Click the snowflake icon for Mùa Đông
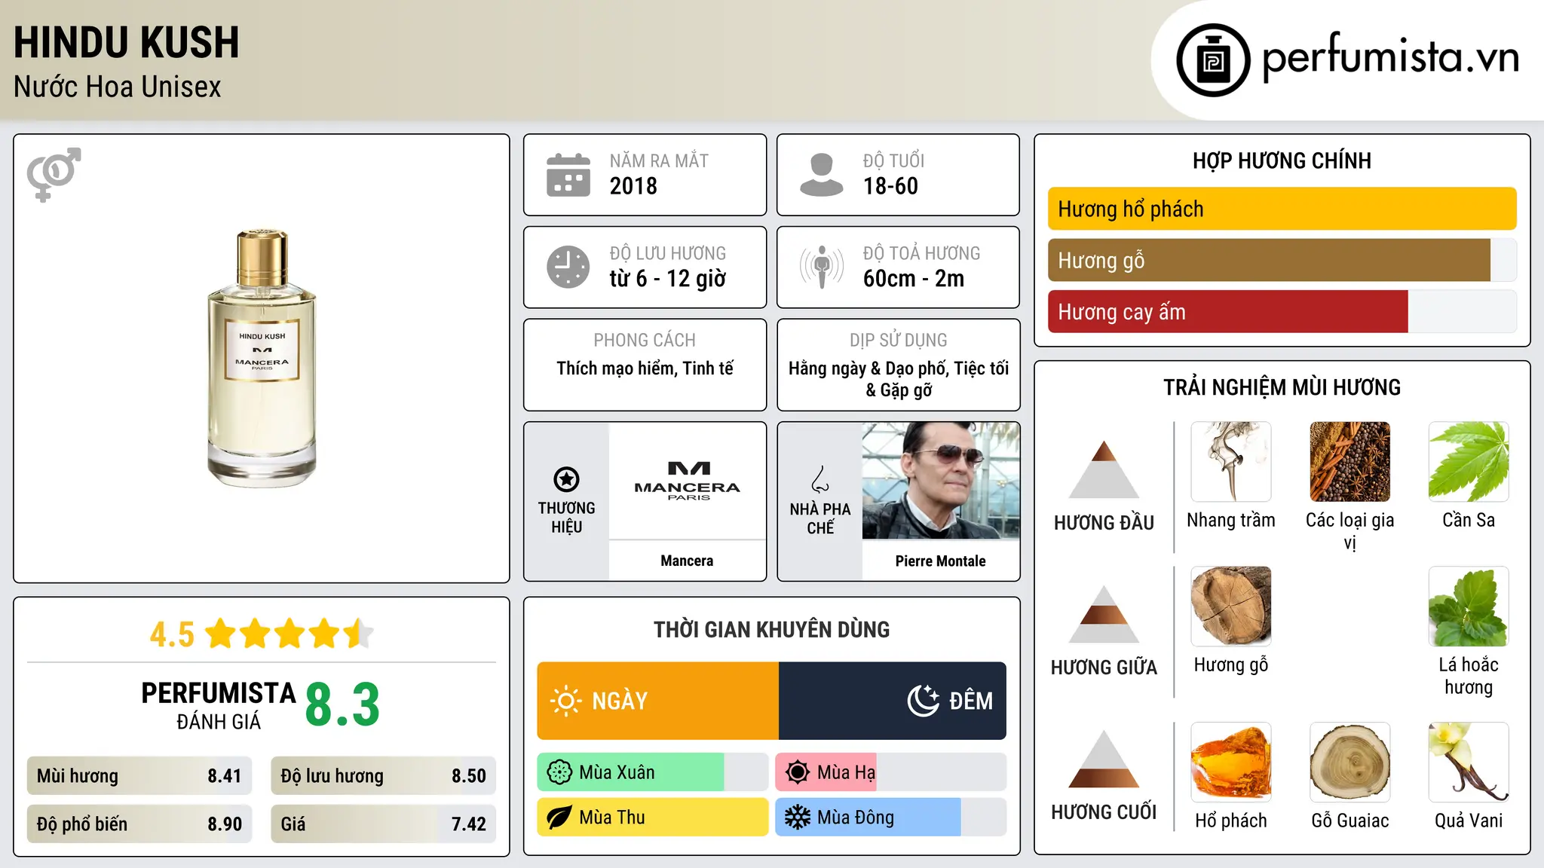Image resolution: width=1544 pixels, height=868 pixels. pyautogui.click(x=798, y=818)
